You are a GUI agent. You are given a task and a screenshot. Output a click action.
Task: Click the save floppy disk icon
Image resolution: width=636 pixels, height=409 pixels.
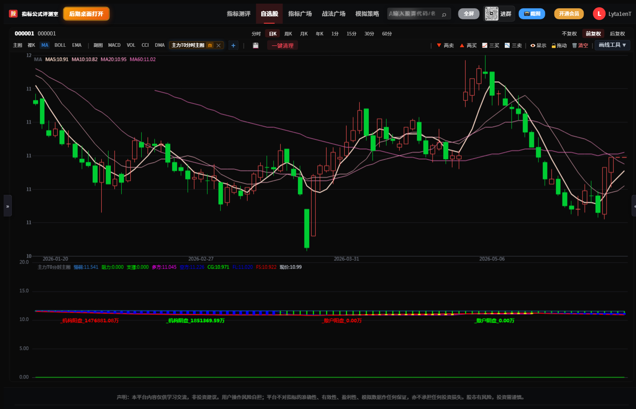[256, 45]
